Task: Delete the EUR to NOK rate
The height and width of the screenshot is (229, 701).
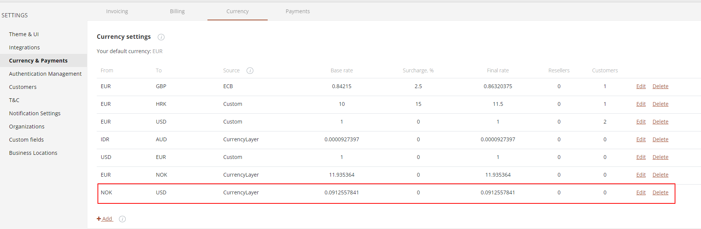Action: 660,175
